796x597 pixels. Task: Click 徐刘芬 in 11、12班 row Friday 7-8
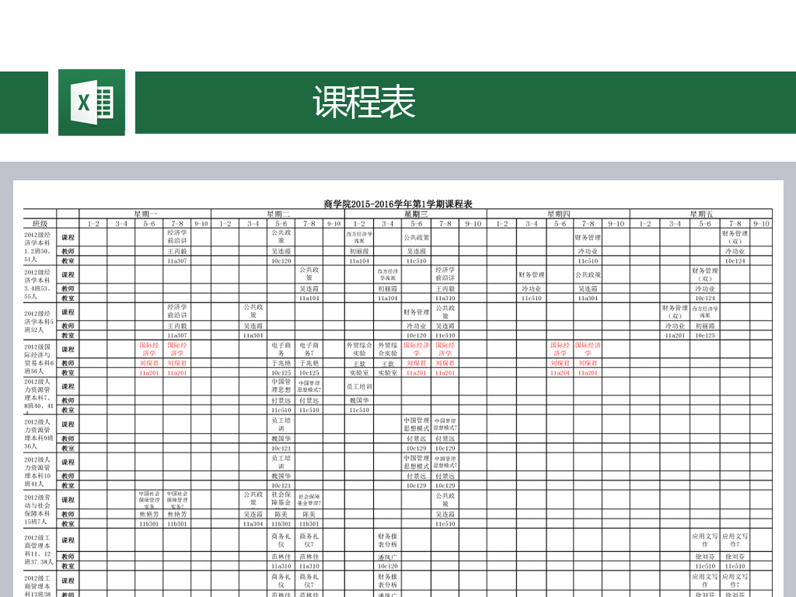pos(735,557)
